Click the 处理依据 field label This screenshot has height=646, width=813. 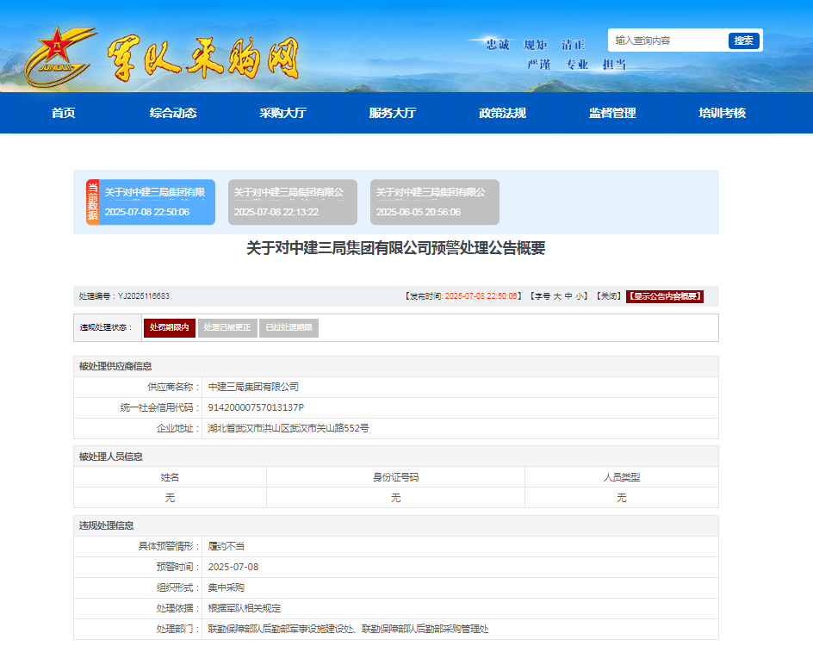[178, 608]
